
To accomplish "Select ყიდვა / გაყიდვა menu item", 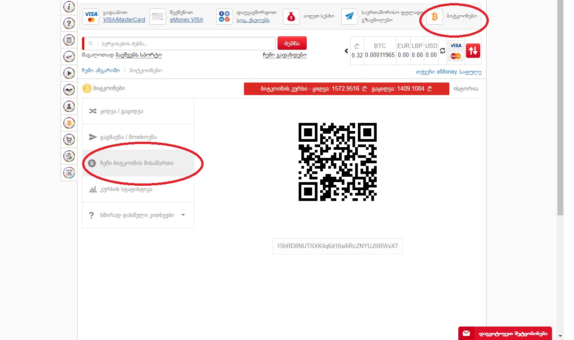I will [138, 111].
